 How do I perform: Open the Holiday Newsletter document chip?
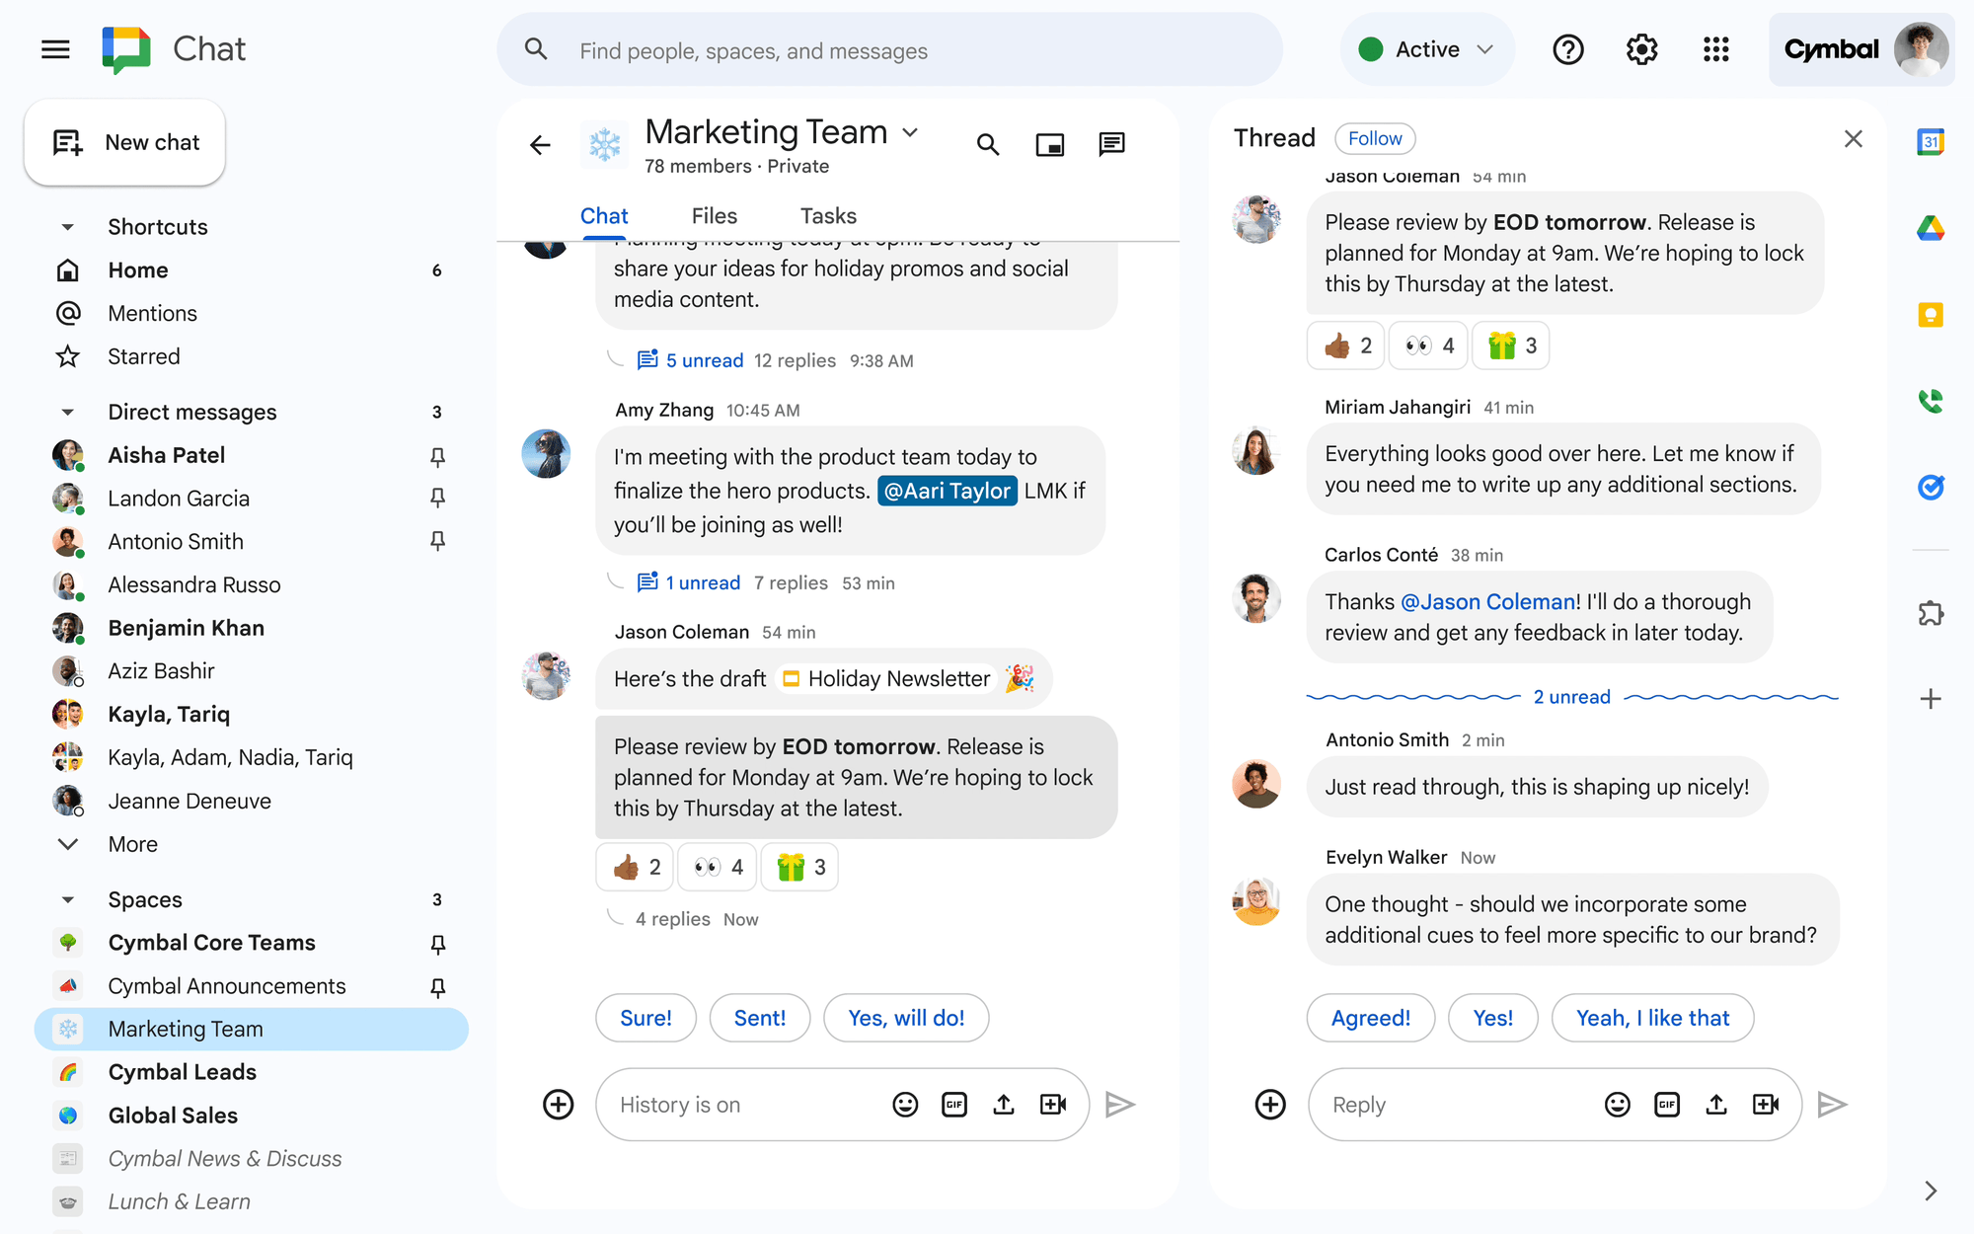click(x=885, y=679)
